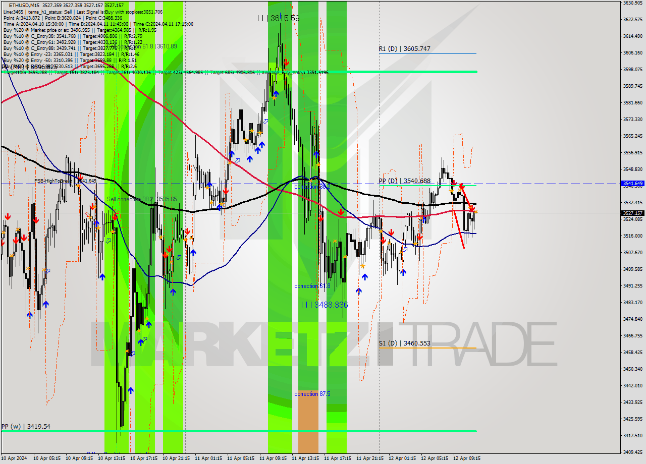Select the PP (D) | 3540.688 pivot label

(x=405, y=181)
